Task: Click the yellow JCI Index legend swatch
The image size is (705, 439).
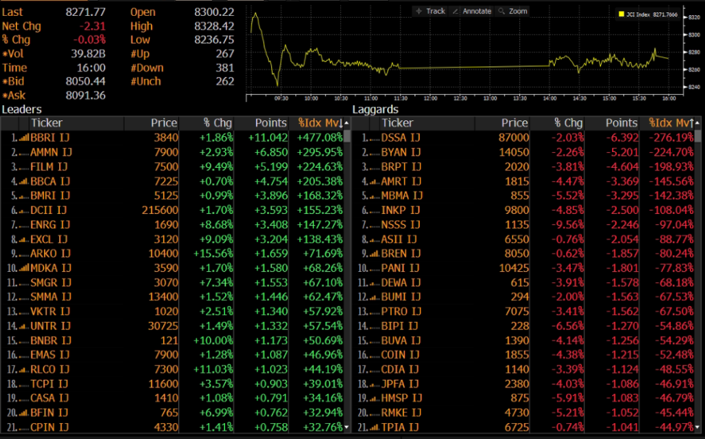Action: point(620,14)
